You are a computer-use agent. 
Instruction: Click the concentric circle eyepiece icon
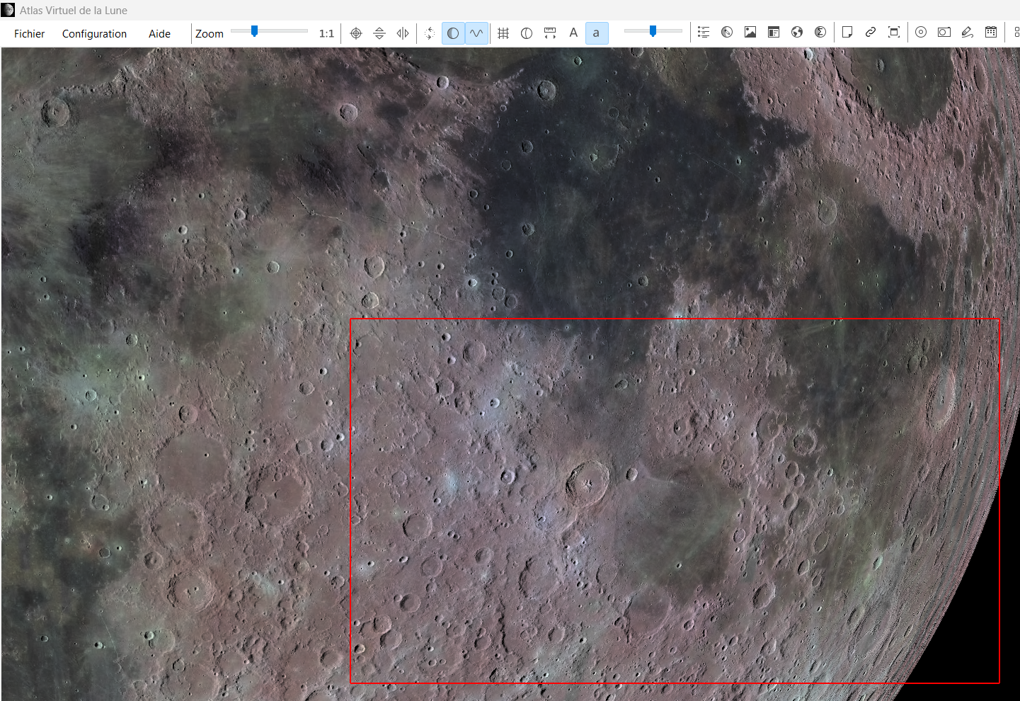pyautogui.click(x=921, y=33)
